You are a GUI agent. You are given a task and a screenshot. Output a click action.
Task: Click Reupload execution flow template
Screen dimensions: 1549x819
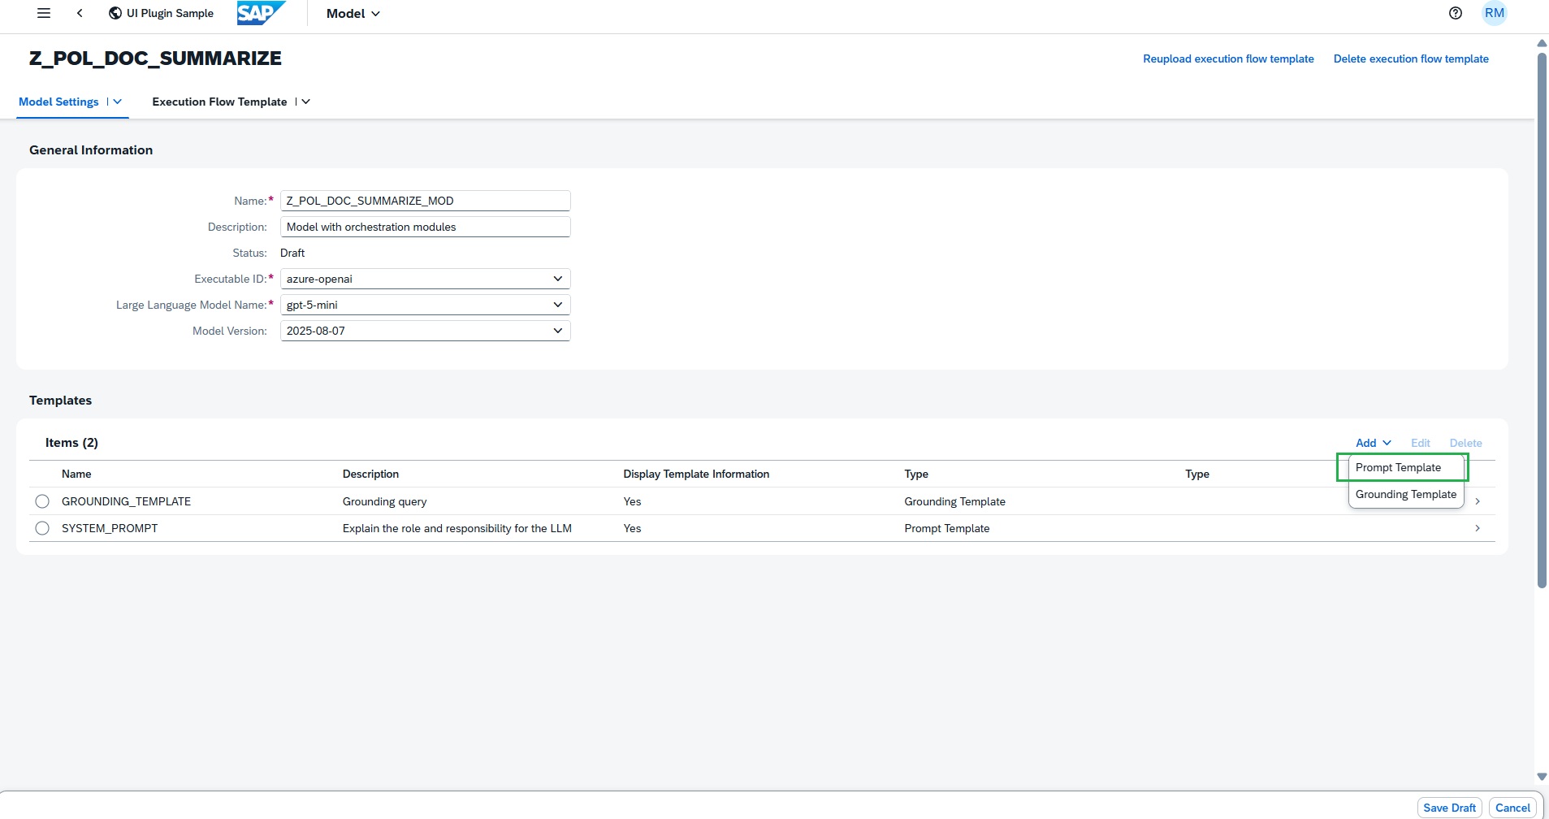pos(1228,58)
